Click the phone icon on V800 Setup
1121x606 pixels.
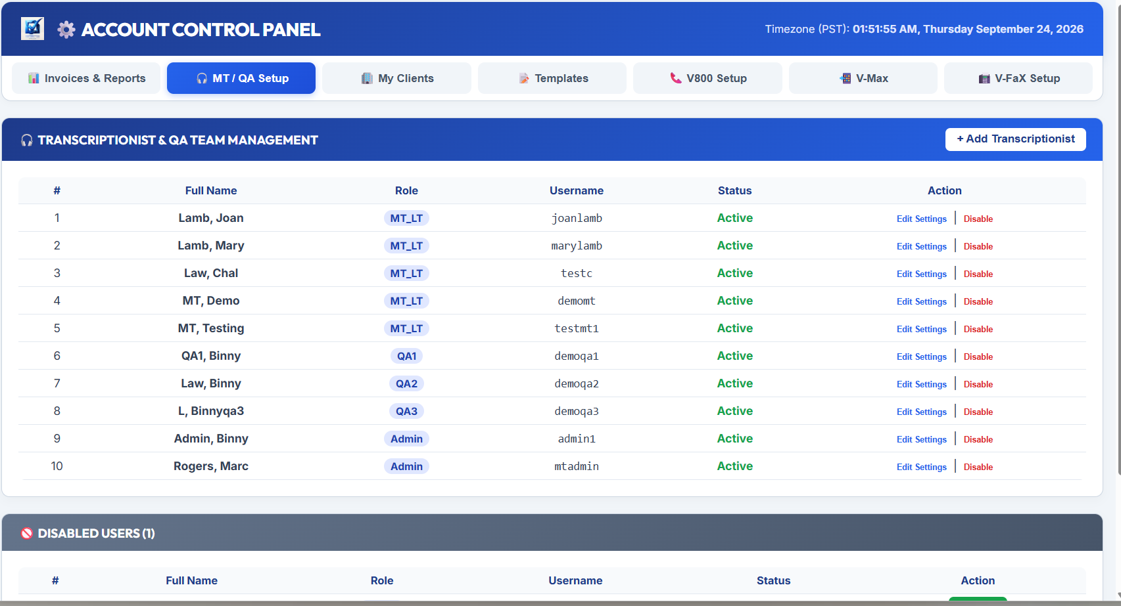click(676, 78)
